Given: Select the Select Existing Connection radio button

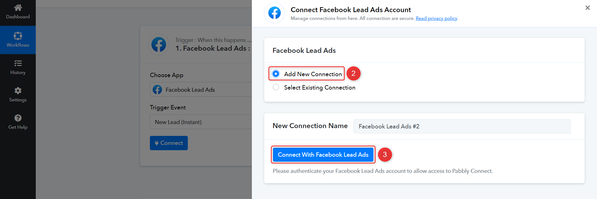Looking at the screenshot, I should 276,87.
